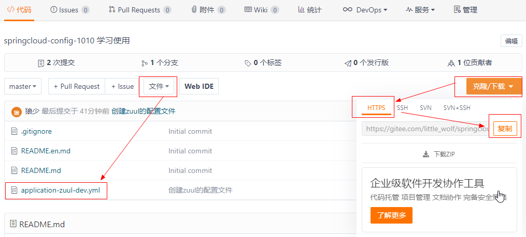Open the 管理 tab

[x=465, y=10]
